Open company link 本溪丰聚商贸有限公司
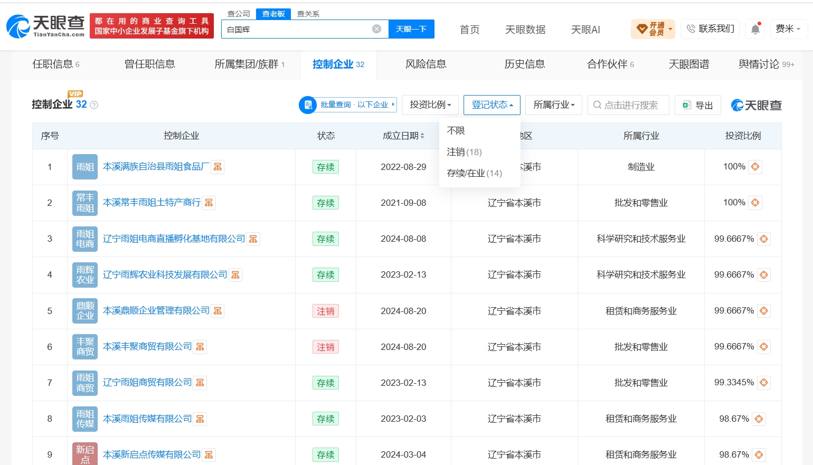The height and width of the screenshot is (465, 813). (x=147, y=347)
